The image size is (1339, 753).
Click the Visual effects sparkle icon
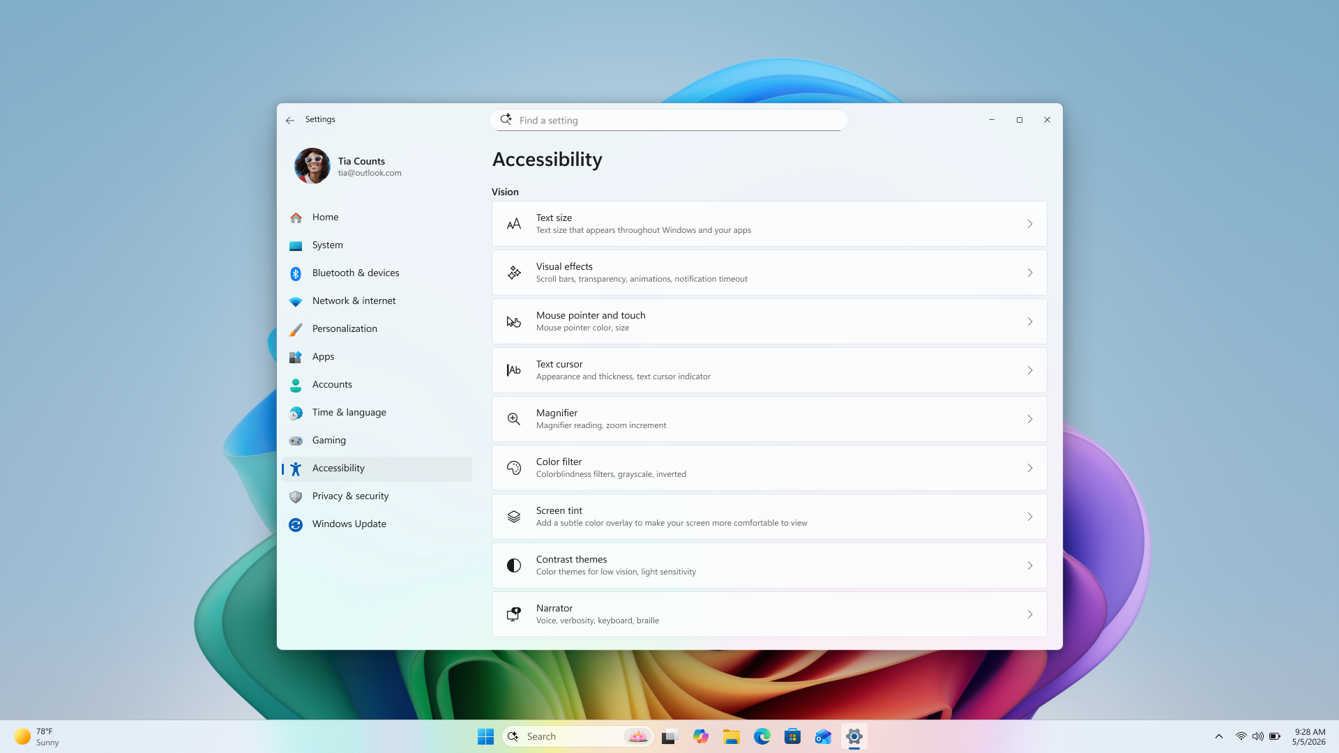coord(514,273)
